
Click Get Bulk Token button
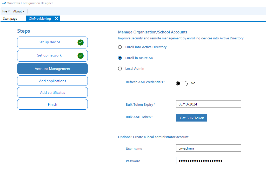[192, 118]
